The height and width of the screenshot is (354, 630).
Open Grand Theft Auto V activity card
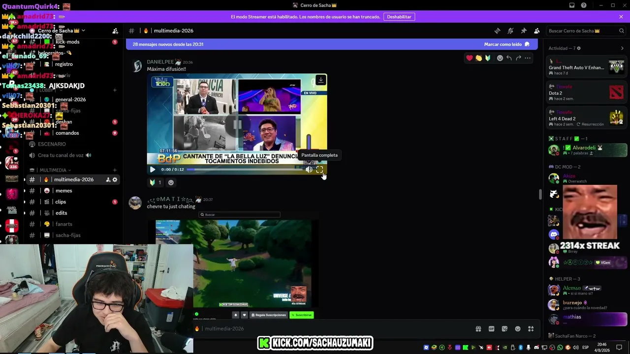[x=586, y=67]
